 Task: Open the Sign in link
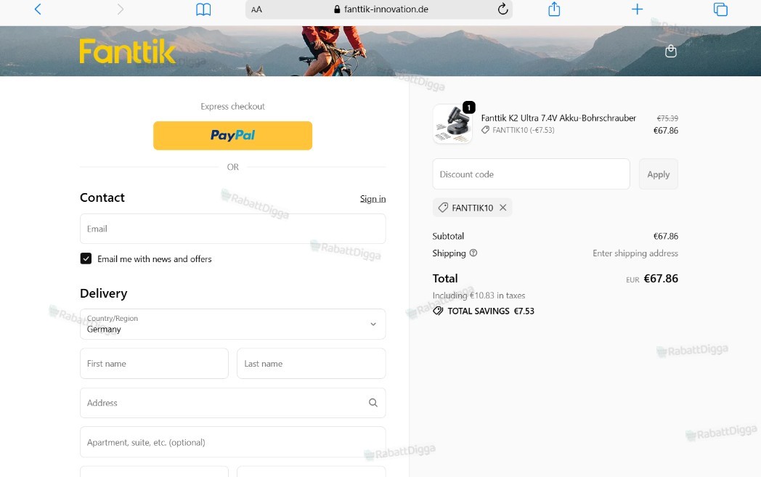coord(373,198)
